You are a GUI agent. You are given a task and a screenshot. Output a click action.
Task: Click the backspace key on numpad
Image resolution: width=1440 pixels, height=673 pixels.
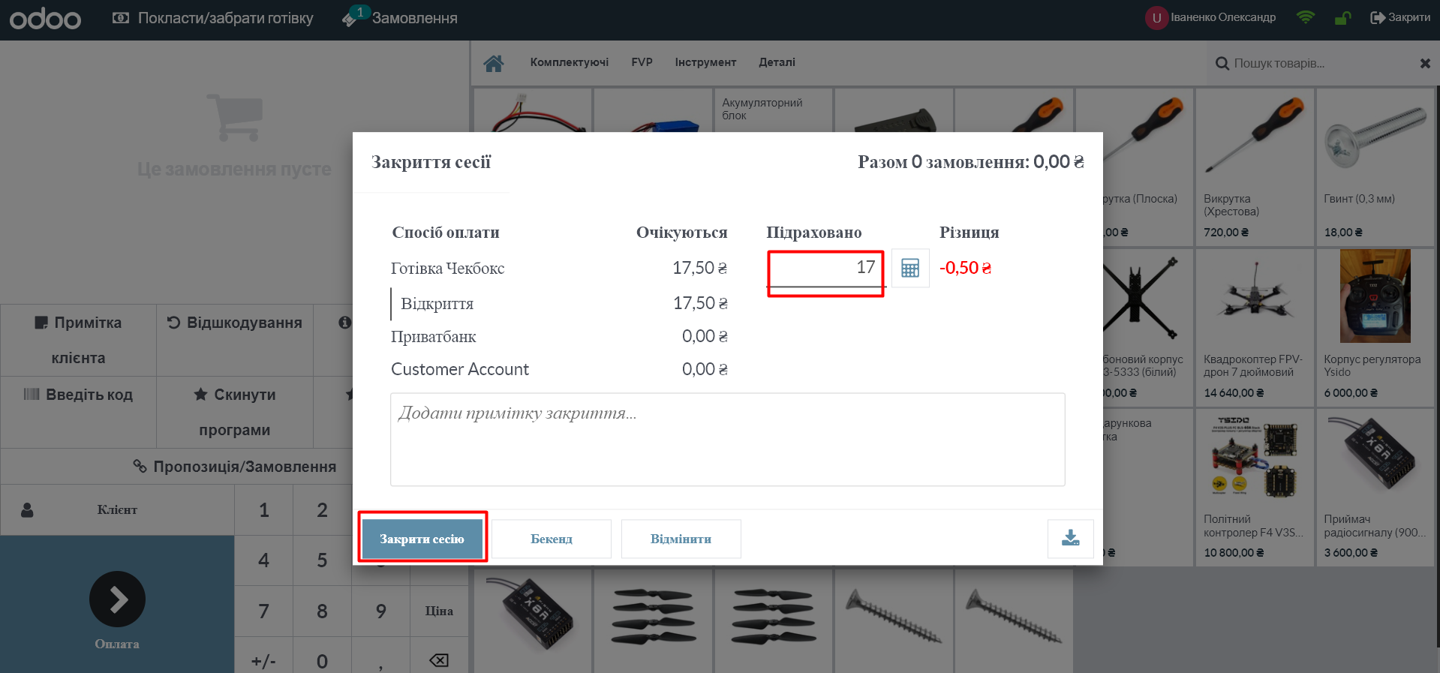tap(438, 660)
